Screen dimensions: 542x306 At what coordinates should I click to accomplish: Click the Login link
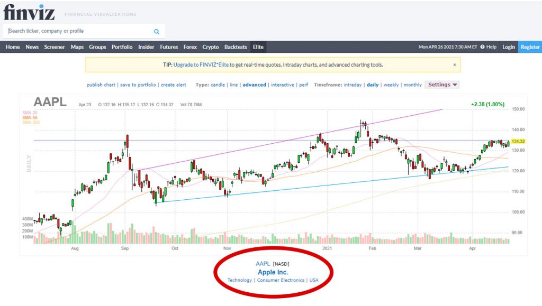(509, 47)
